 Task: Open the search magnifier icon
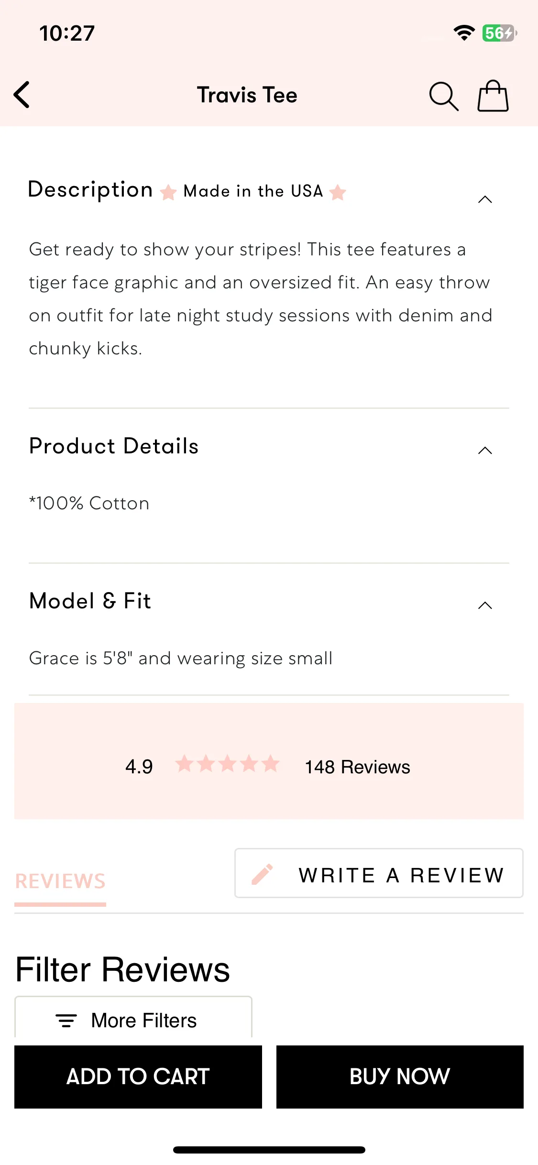click(444, 96)
